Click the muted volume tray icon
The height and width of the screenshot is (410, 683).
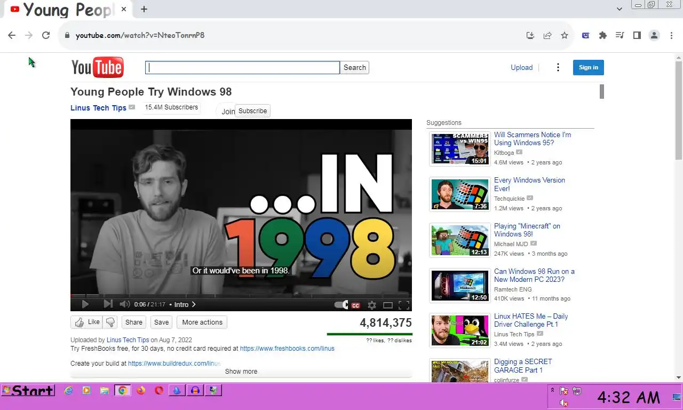564,403
